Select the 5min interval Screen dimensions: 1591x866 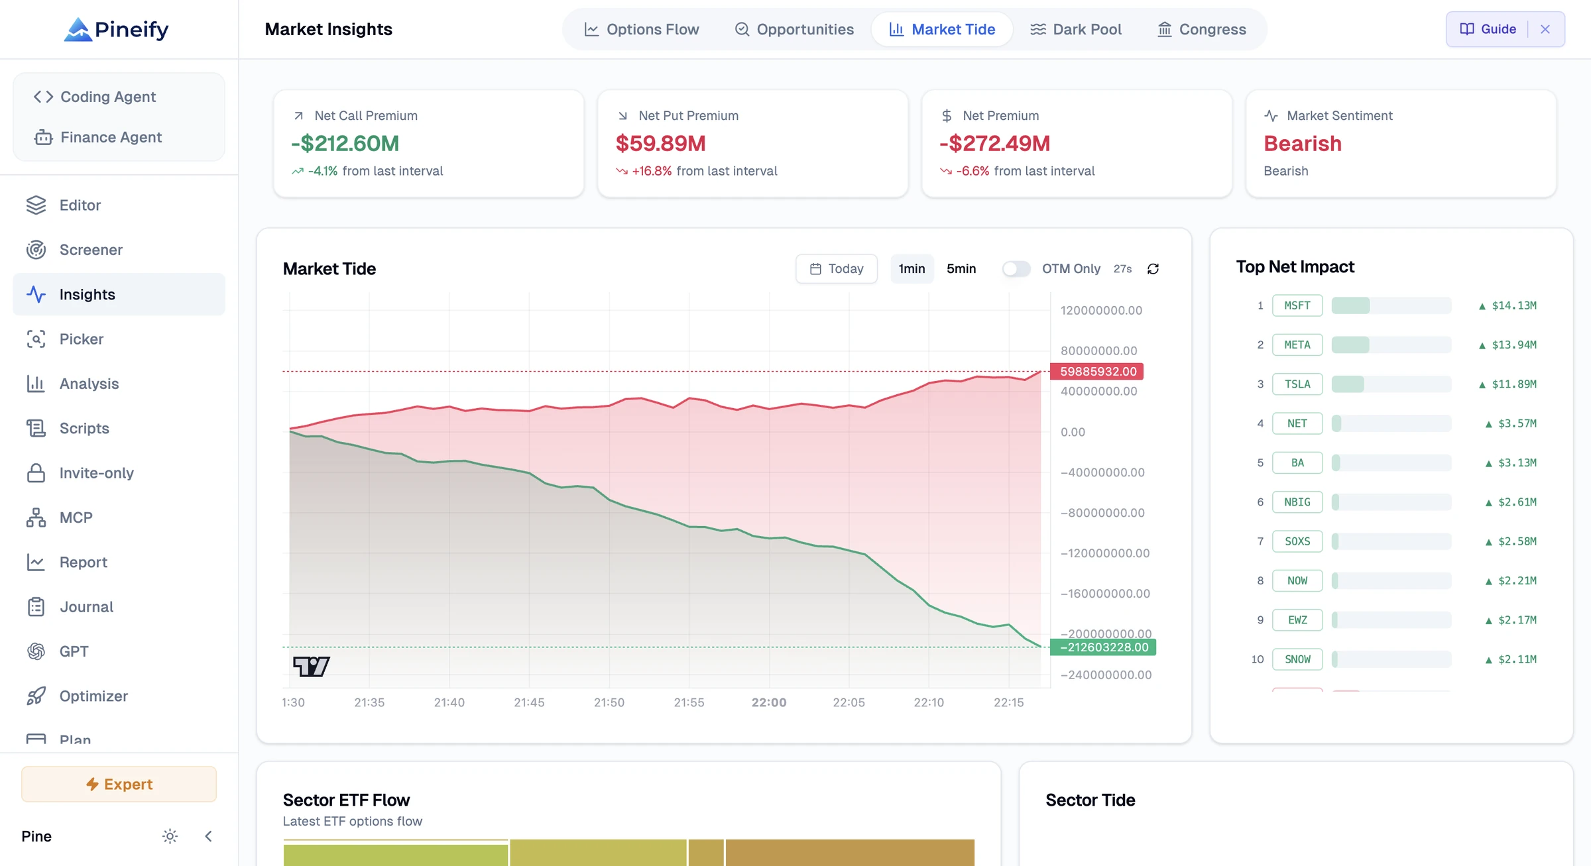coord(961,269)
